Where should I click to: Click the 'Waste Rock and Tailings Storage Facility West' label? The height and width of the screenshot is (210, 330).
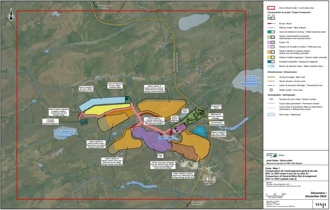[x=96, y=144]
